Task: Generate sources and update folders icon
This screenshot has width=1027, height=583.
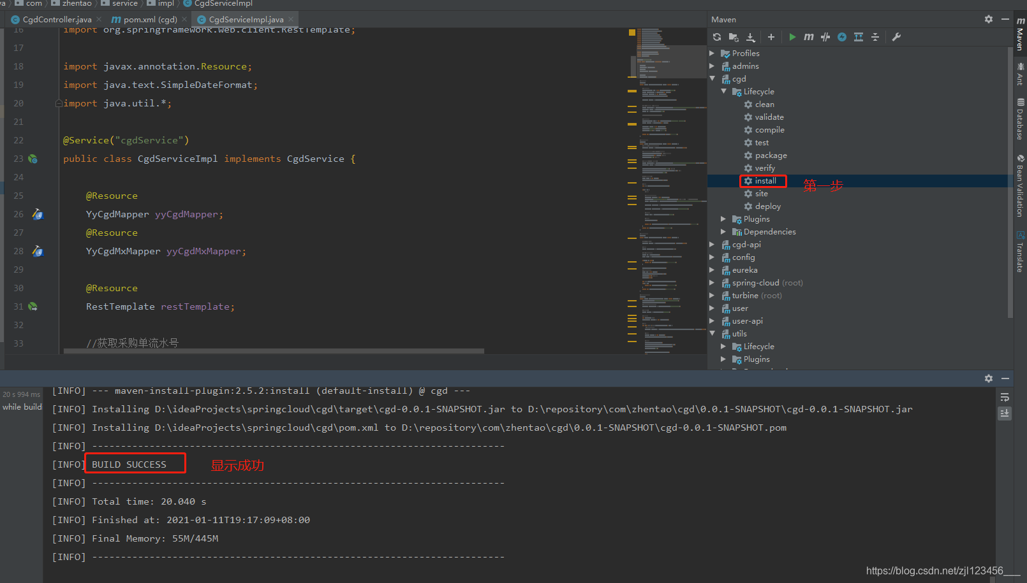Action: (734, 37)
